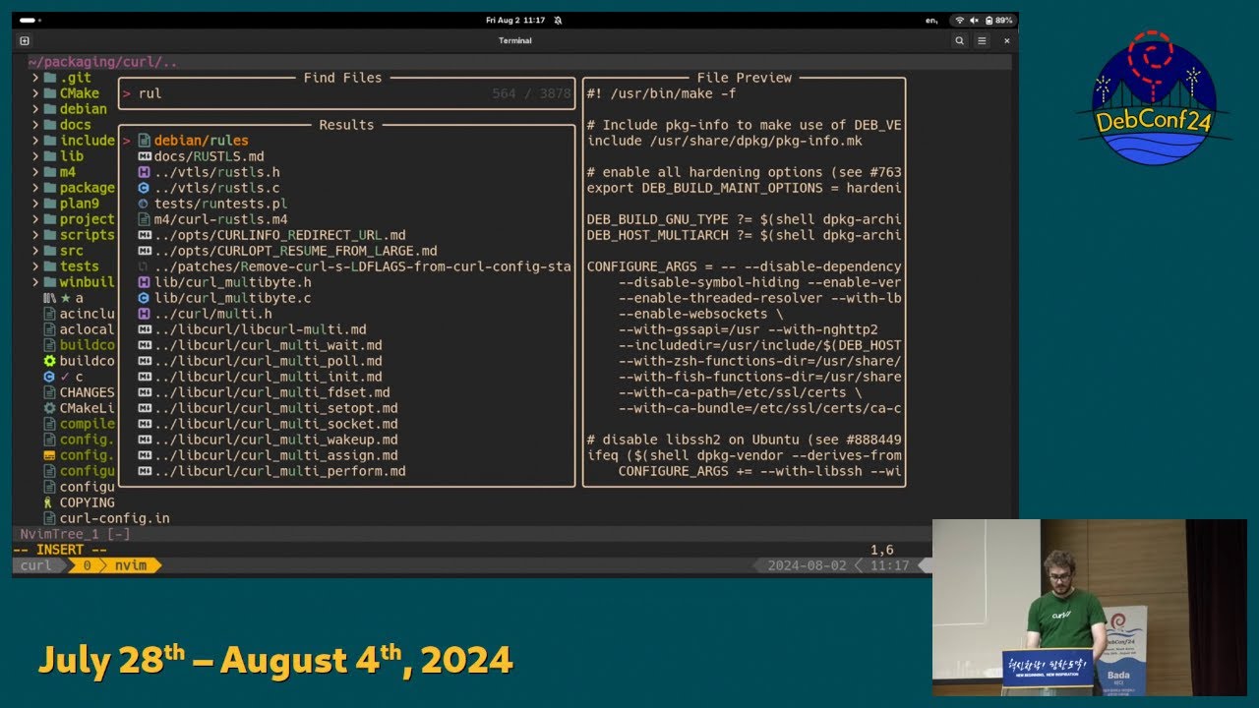Switch keyboard input source 'en'

(x=931, y=20)
